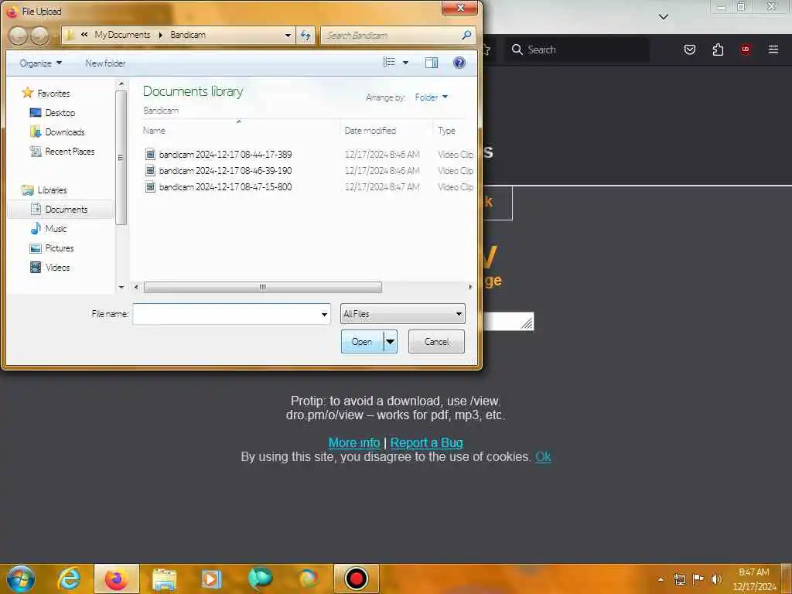Open List all tabs chevron in Firefox
The image size is (792, 594).
[664, 17]
